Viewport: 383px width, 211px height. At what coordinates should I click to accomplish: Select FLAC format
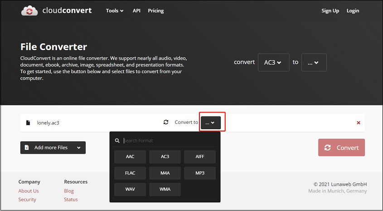coord(130,173)
